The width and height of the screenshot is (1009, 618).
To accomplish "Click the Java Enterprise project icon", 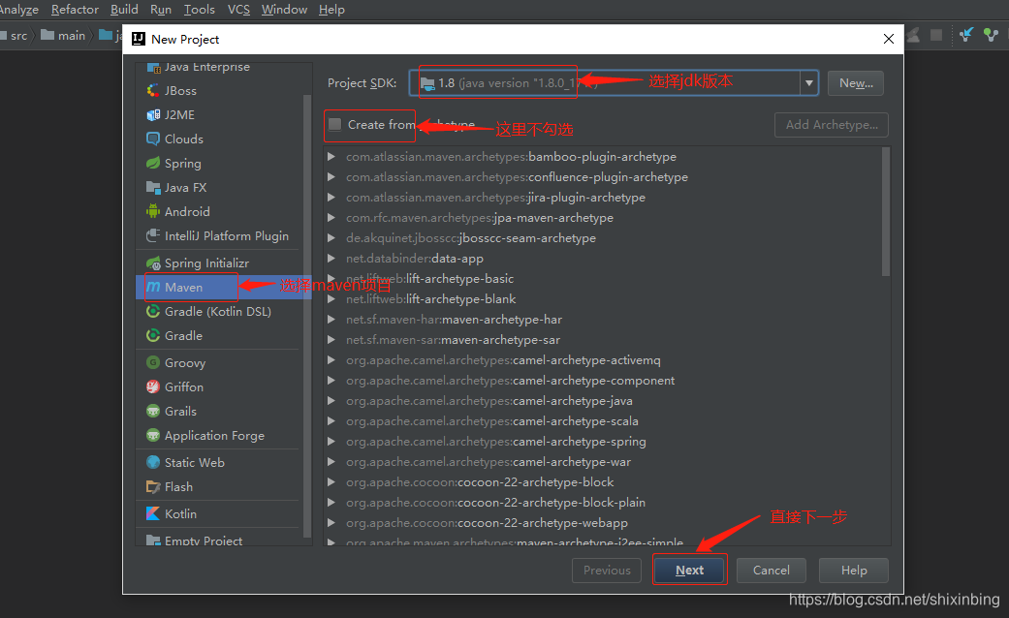I will coord(153,67).
